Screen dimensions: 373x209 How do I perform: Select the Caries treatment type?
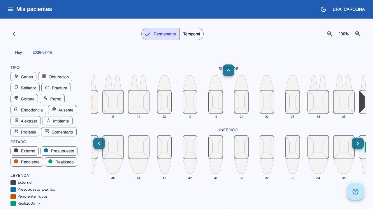24,77
